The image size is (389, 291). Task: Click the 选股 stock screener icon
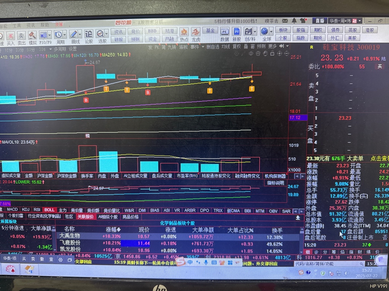(100, 33)
